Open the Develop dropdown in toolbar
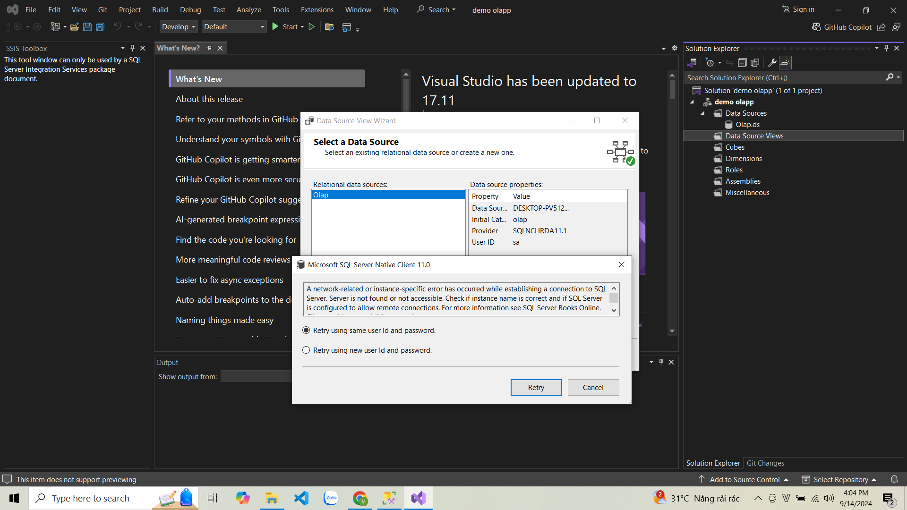The image size is (907, 510). [x=179, y=27]
